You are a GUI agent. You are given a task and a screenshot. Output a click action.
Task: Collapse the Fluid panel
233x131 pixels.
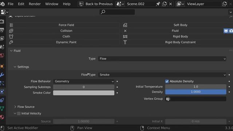(11, 51)
